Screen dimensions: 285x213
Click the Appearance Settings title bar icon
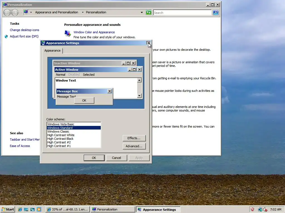click(x=43, y=43)
